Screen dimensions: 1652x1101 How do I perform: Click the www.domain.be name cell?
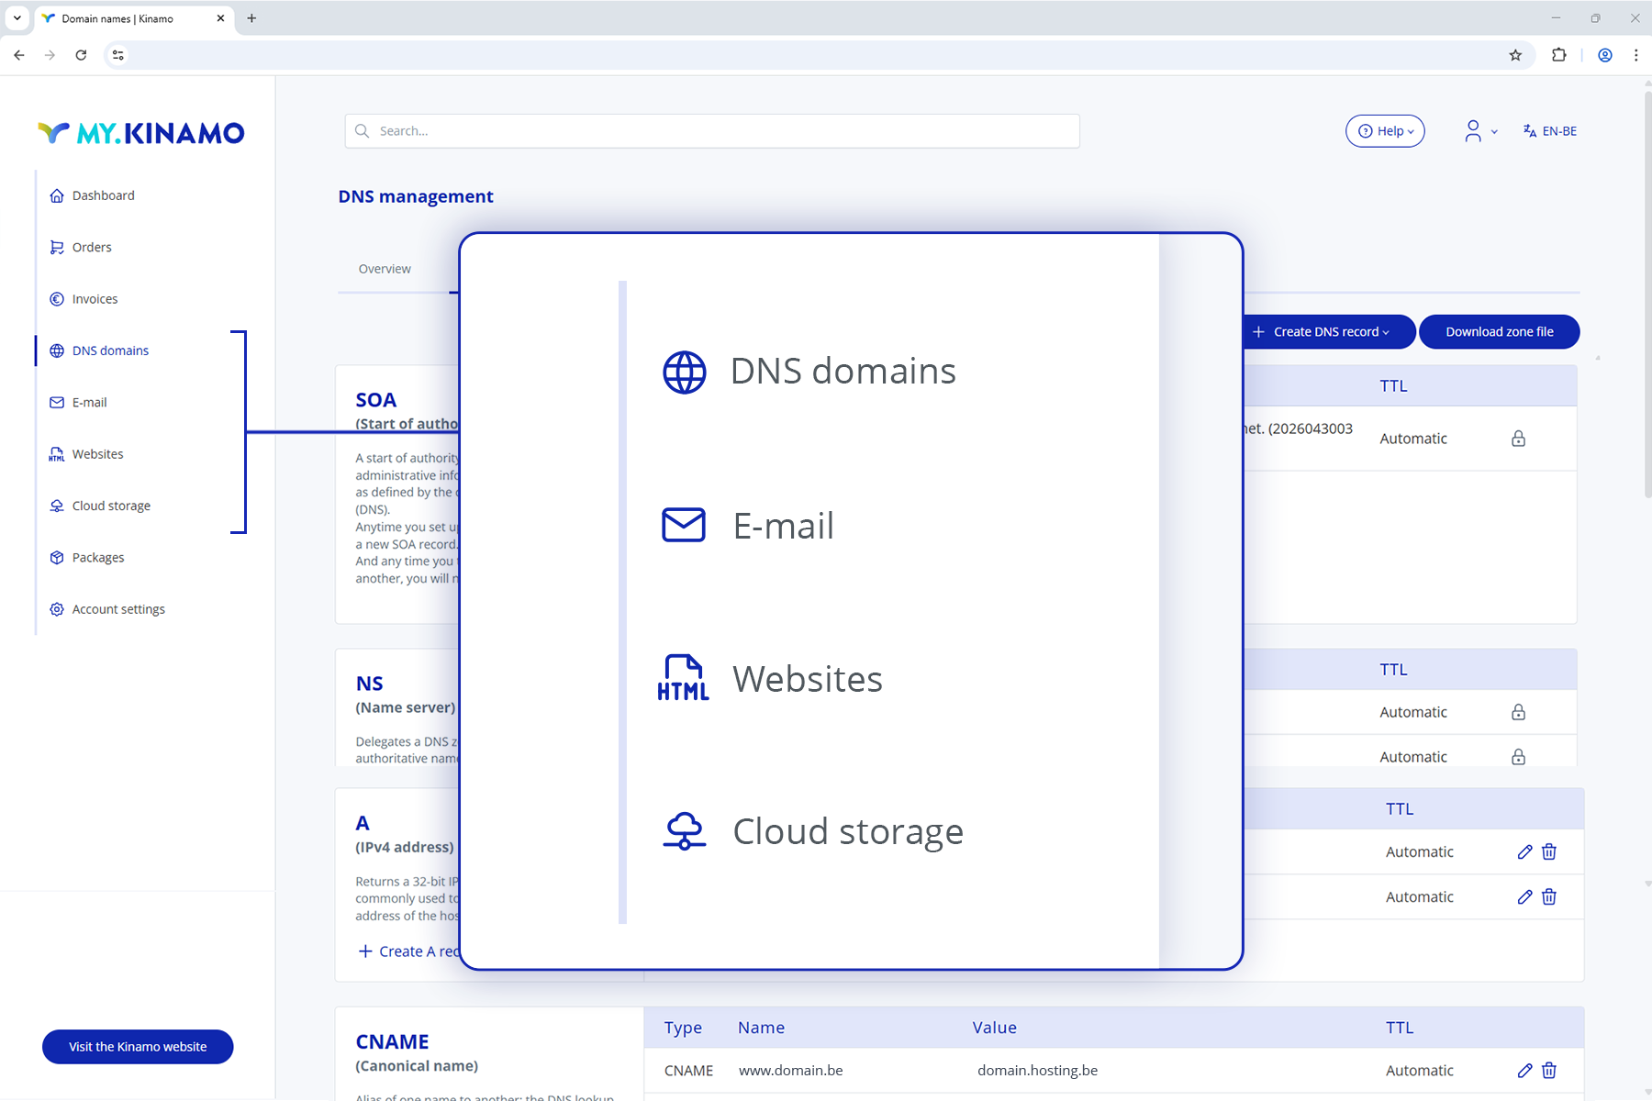tap(790, 1071)
